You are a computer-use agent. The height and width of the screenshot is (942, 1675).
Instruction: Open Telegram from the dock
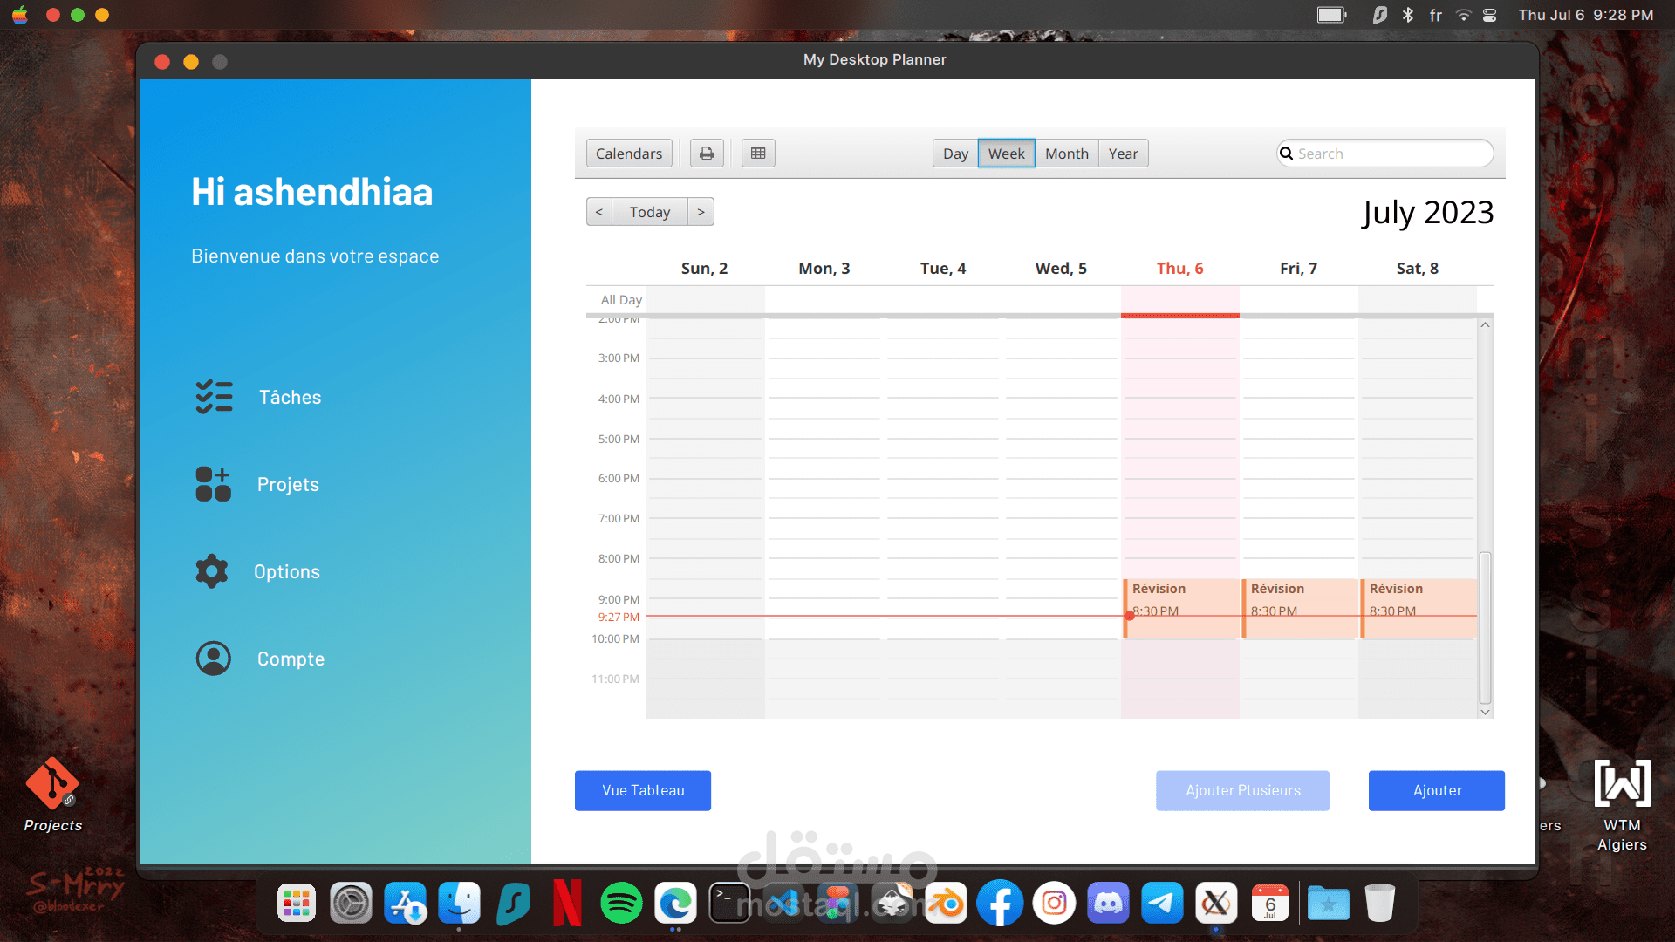tap(1162, 904)
